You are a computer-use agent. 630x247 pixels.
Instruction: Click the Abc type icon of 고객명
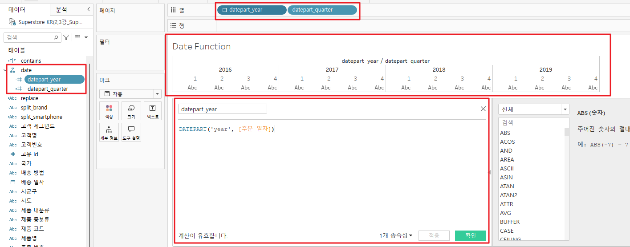[12, 136]
